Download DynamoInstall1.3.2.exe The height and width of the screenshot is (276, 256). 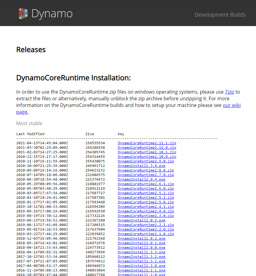coord(141,257)
